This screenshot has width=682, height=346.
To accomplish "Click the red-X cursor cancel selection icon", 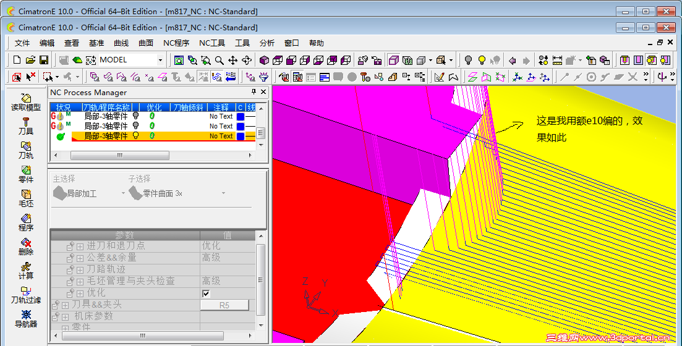I will 30,77.
